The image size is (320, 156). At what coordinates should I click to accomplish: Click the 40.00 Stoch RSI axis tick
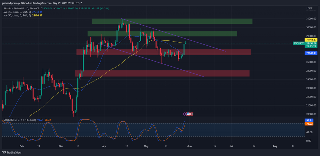pyautogui.click(x=308, y=132)
